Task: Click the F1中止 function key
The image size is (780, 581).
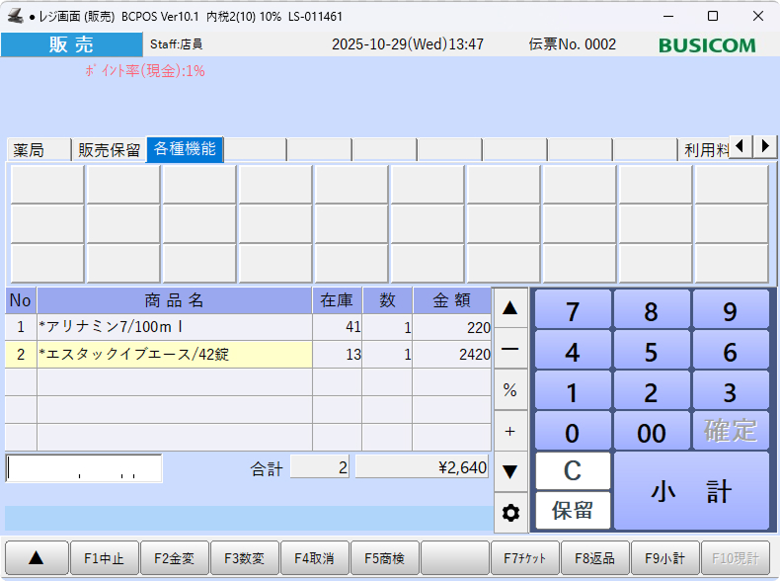Action: (x=104, y=558)
